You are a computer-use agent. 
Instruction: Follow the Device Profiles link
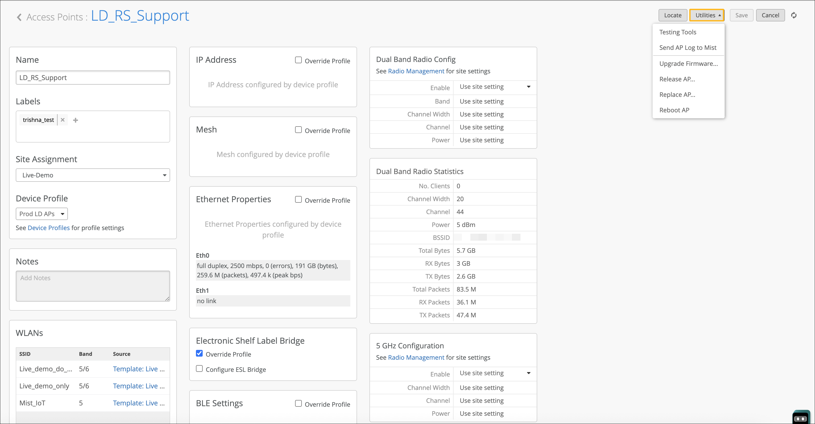[x=49, y=228]
